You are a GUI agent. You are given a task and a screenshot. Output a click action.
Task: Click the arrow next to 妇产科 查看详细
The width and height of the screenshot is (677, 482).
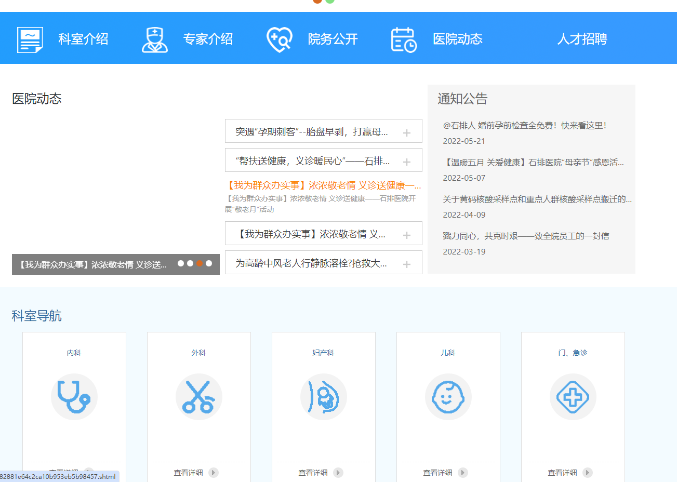(338, 473)
